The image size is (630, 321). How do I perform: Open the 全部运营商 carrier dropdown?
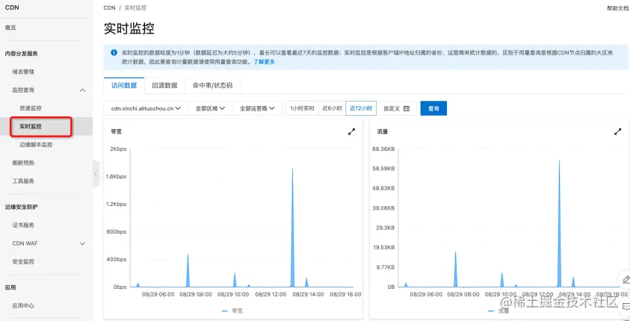pyautogui.click(x=257, y=108)
